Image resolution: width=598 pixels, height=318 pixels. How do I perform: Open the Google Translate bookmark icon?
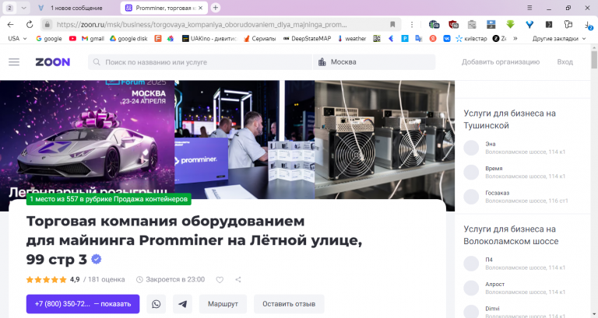[419, 38]
